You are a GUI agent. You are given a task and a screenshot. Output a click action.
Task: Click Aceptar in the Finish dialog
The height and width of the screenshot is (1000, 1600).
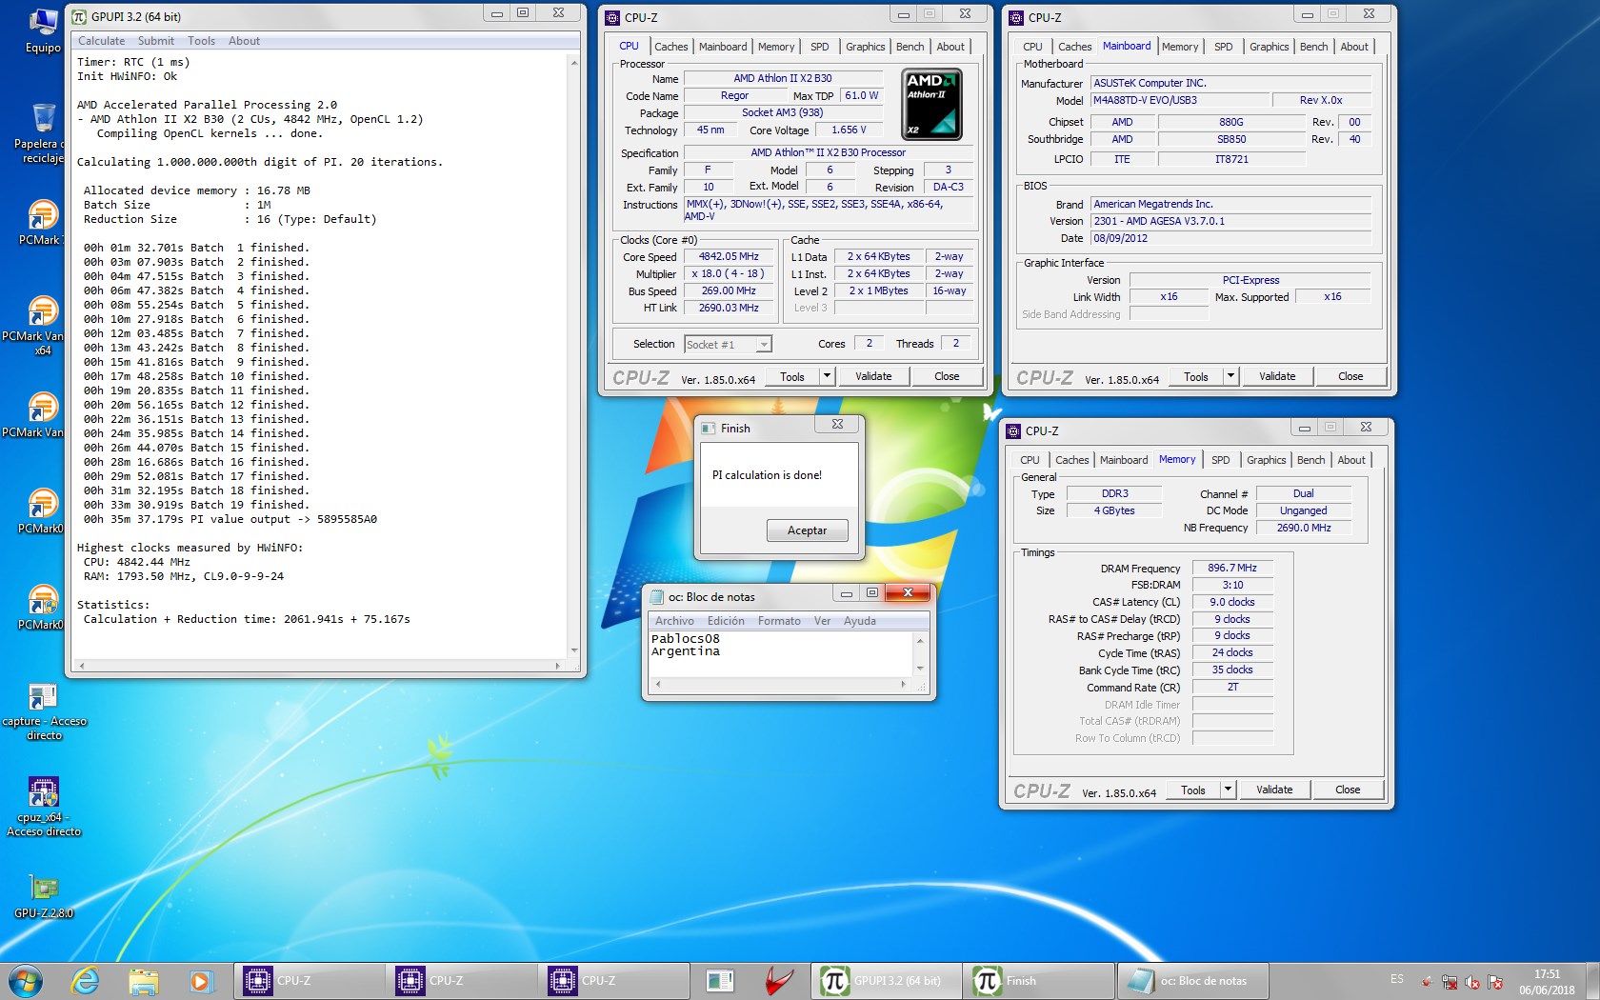click(x=807, y=530)
